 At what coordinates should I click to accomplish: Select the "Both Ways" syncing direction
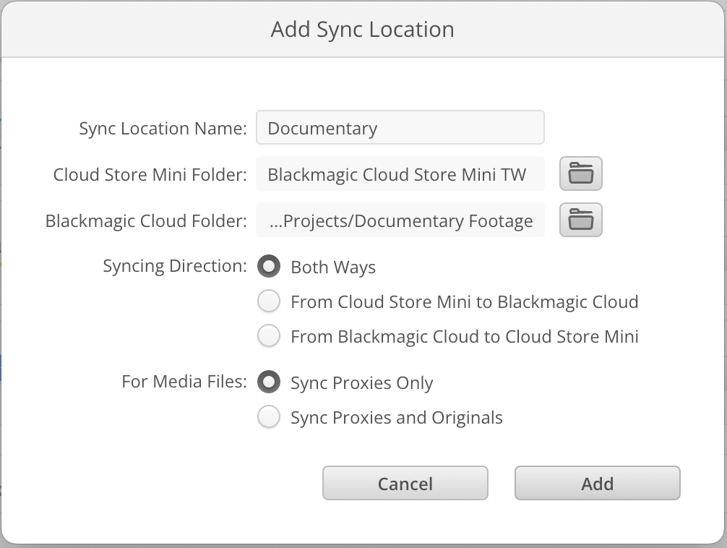pyautogui.click(x=268, y=266)
